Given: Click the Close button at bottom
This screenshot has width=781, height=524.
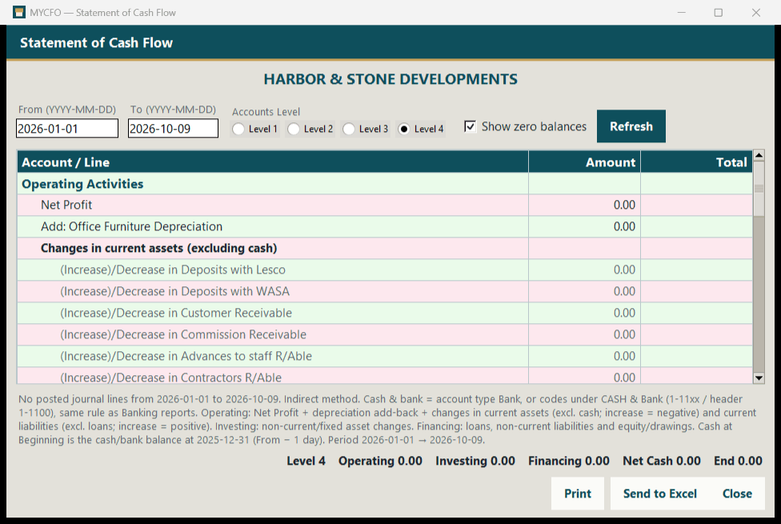Looking at the screenshot, I should pyautogui.click(x=737, y=494).
